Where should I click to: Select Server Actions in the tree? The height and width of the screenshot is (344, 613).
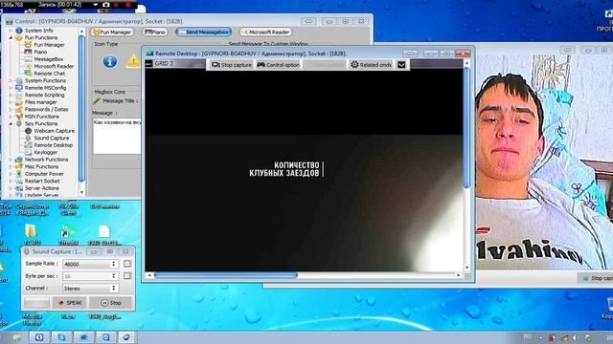click(42, 188)
